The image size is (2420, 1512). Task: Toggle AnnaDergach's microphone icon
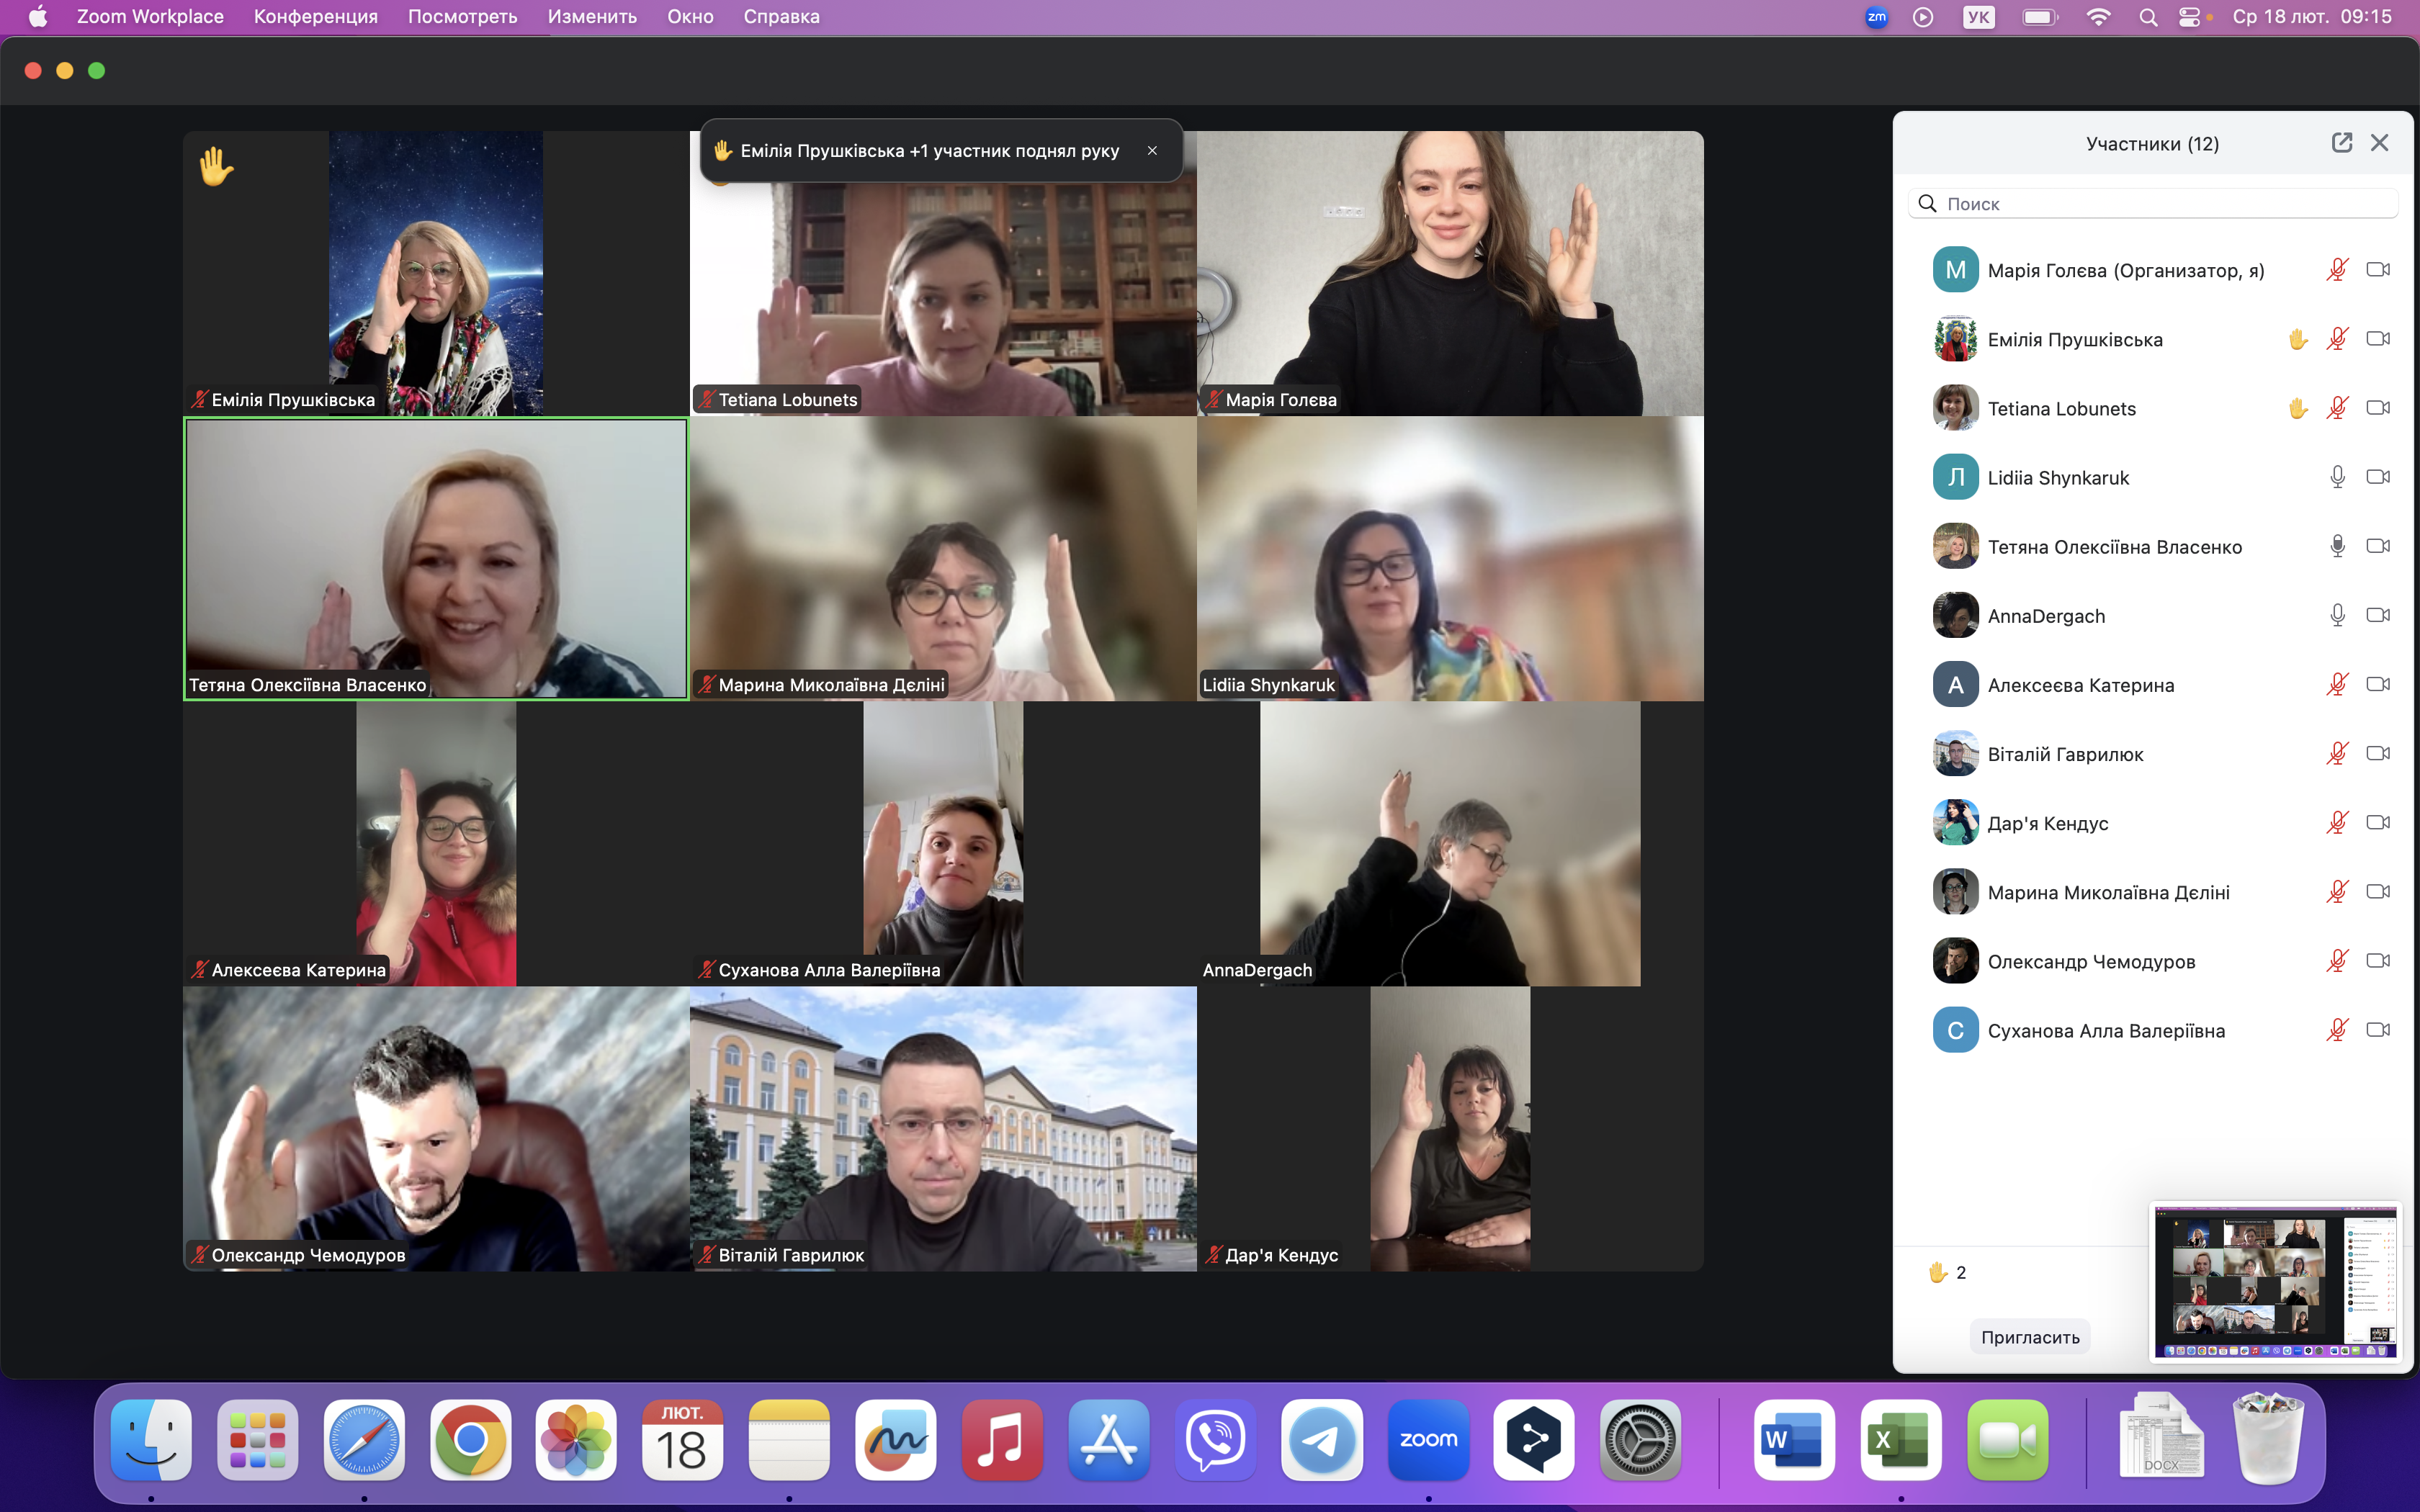pyautogui.click(x=2337, y=615)
